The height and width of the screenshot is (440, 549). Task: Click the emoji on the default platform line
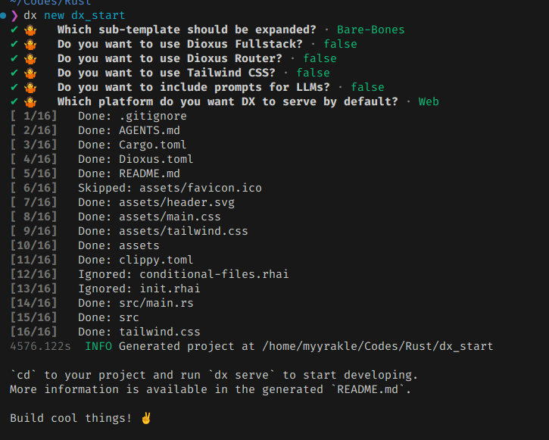(x=30, y=101)
